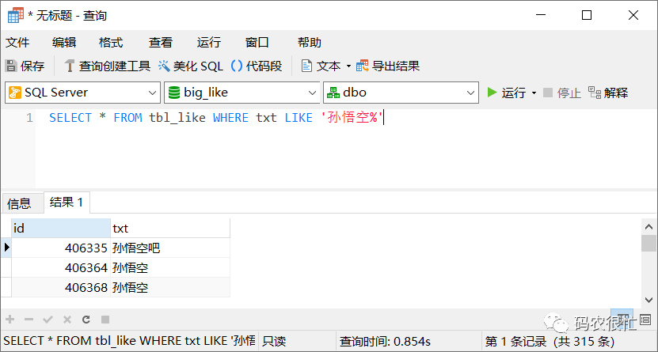Image resolution: width=658 pixels, height=352 pixels.
Task: Open the File (文件) menu
Action: 17,43
